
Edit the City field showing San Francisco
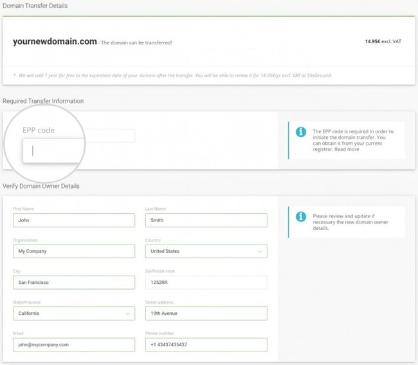tap(73, 283)
